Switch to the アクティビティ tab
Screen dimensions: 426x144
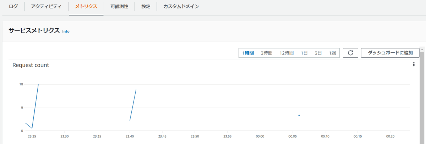(x=47, y=7)
